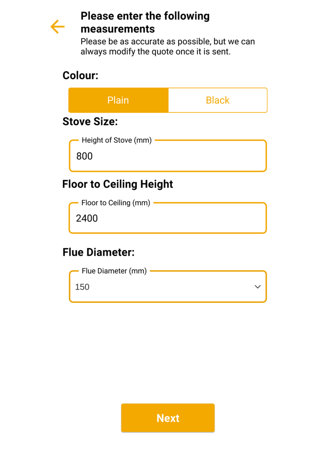336x449 pixels.
Task: Open the Flue Diameter dropdown chevron
Action: pos(258,287)
